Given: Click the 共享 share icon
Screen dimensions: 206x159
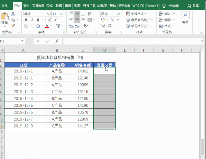Looking at the screenshot, I should pyautogui.click(x=189, y=6).
